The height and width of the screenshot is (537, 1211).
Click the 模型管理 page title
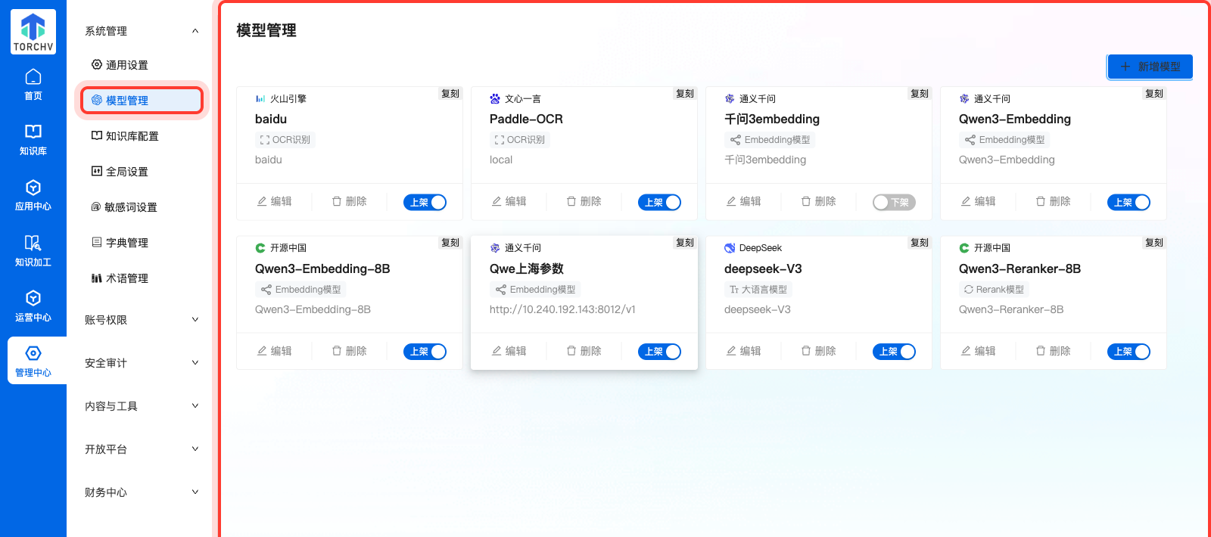[266, 30]
